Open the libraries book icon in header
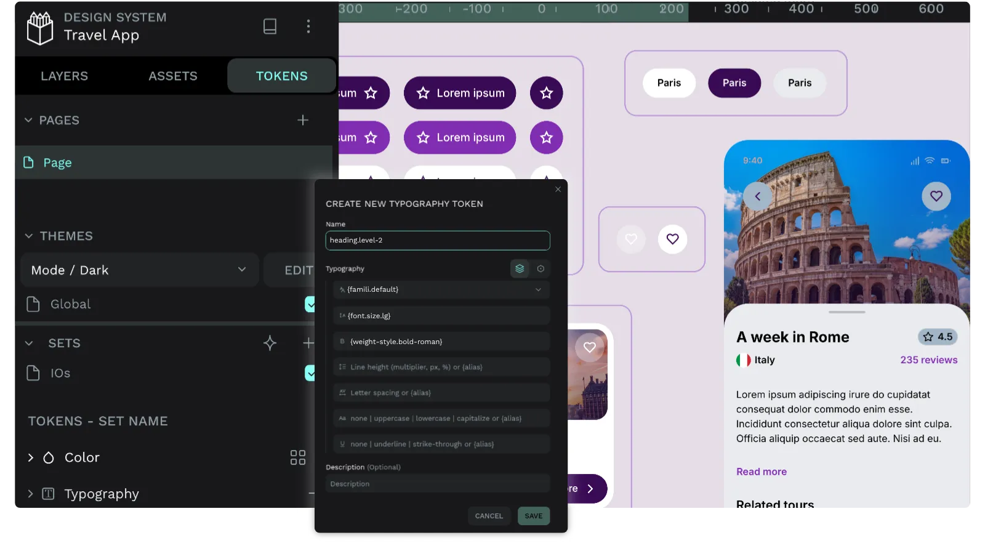The image size is (985, 554). click(x=270, y=26)
